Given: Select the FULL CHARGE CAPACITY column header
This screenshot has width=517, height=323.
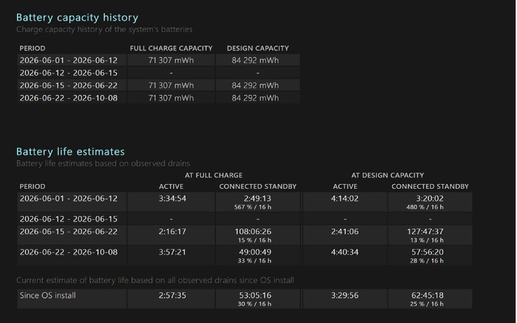Looking at the screenshot, I should [171, 48].
